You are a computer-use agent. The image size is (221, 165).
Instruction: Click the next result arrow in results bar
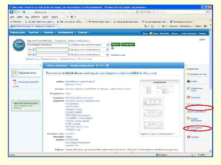click(x=107, y=65)
